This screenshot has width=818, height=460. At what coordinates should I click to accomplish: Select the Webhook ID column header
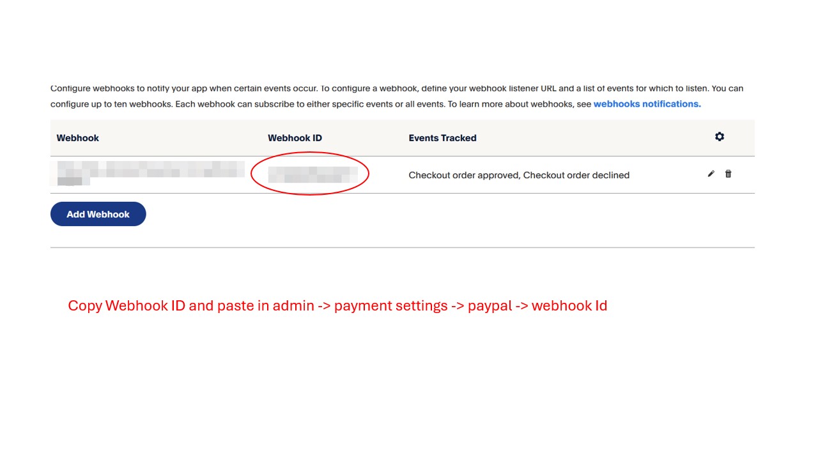point(295,137)
